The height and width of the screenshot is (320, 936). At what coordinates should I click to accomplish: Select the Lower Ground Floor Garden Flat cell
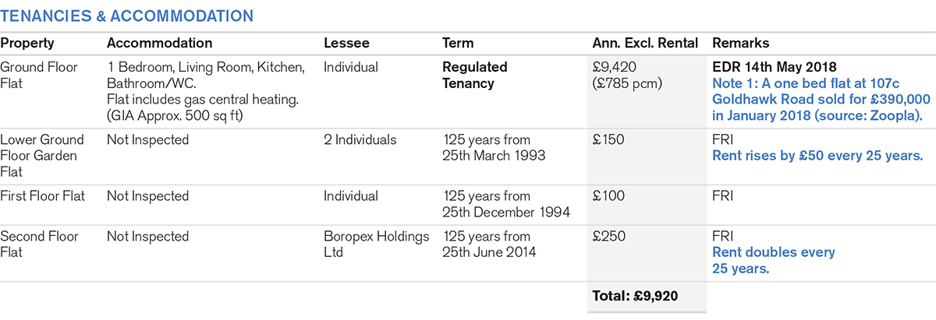(41, 155)
